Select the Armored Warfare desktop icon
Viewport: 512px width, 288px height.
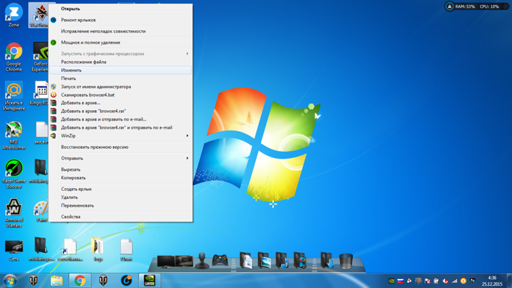[13, 213]
